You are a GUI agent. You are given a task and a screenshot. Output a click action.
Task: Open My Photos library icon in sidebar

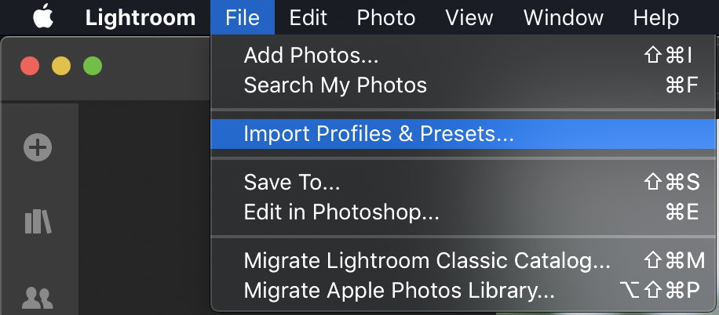pos(38,223)
